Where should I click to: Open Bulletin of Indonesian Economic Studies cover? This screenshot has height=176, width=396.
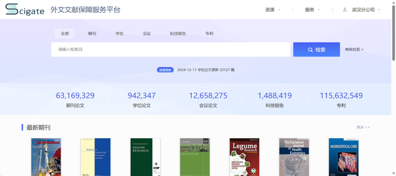pos(96,157)
